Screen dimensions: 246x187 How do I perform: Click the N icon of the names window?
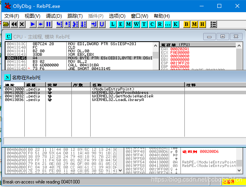coord(7,77)
